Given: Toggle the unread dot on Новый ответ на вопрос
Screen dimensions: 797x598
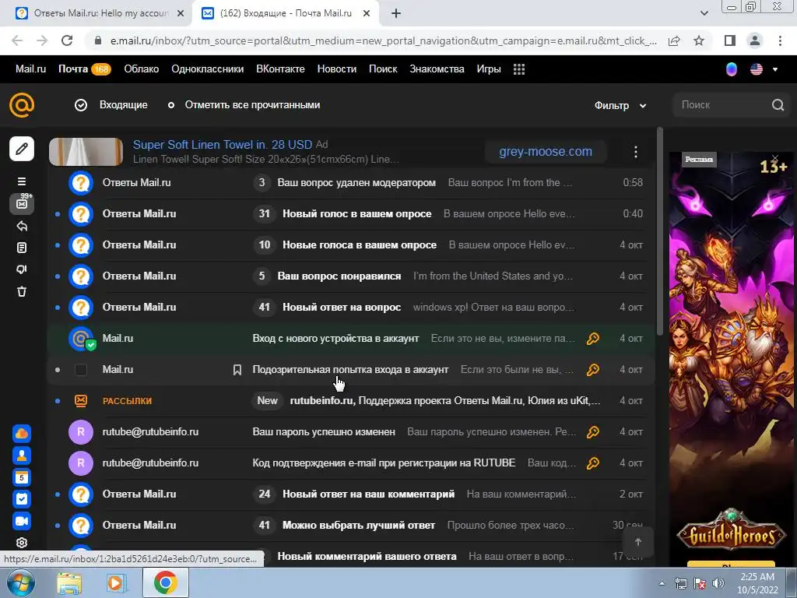Looking at the screenshot, I should [x=58, y=308].
